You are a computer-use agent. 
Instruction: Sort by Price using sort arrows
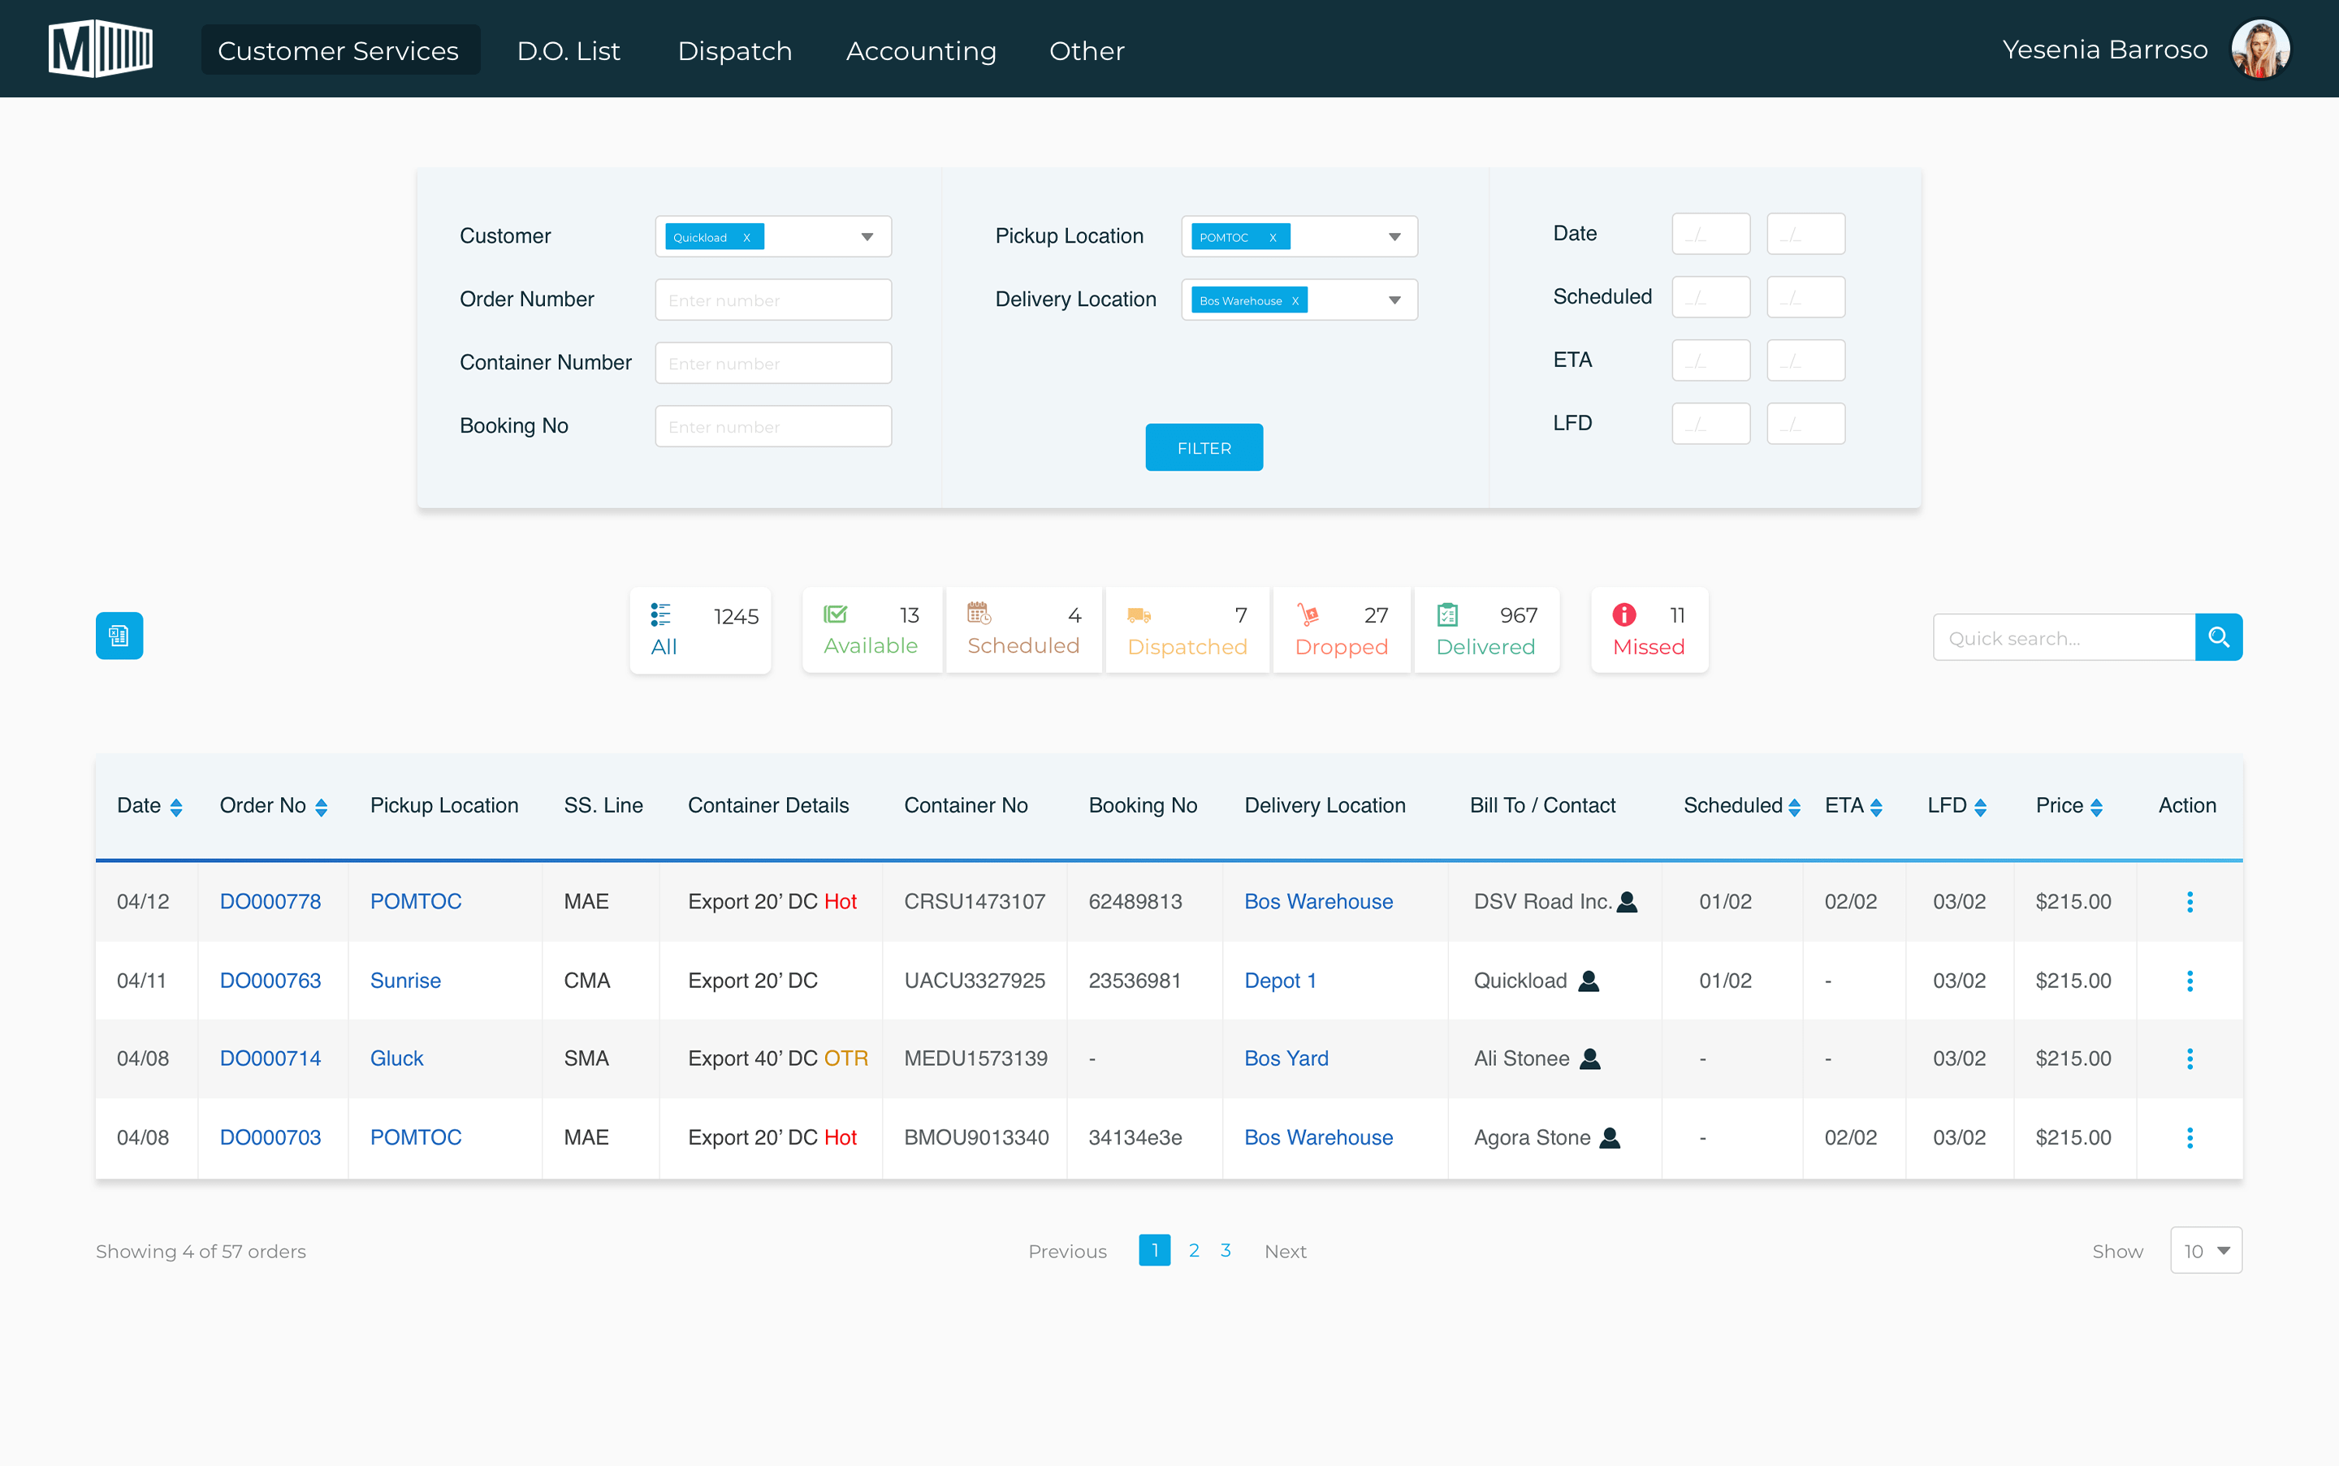click(2096, 808)
